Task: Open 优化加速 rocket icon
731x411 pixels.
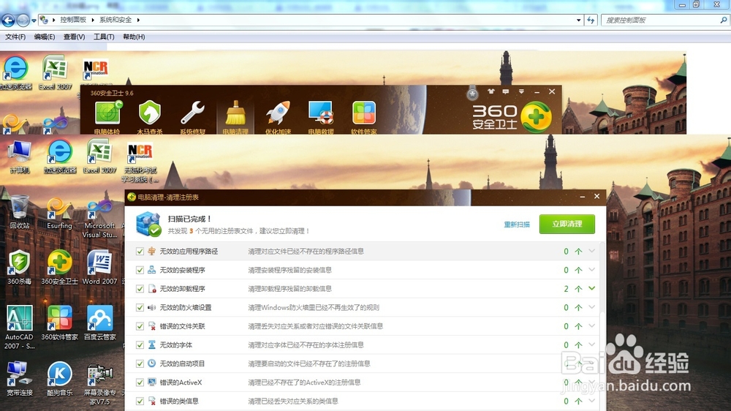Action: click(x=279, y=116)
